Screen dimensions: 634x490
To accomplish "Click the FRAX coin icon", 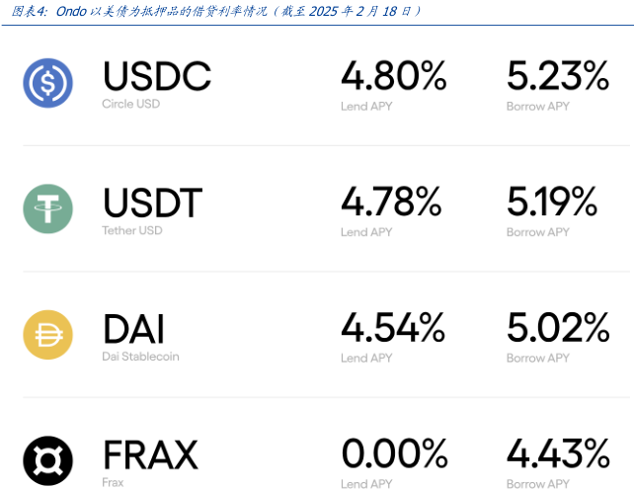I will tap(48, 460).
